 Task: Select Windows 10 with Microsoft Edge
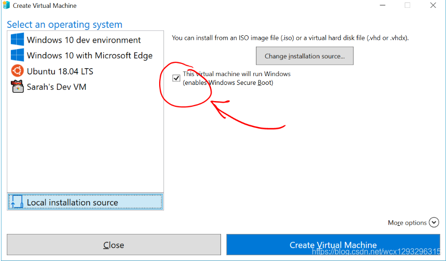tap(85, 55)
